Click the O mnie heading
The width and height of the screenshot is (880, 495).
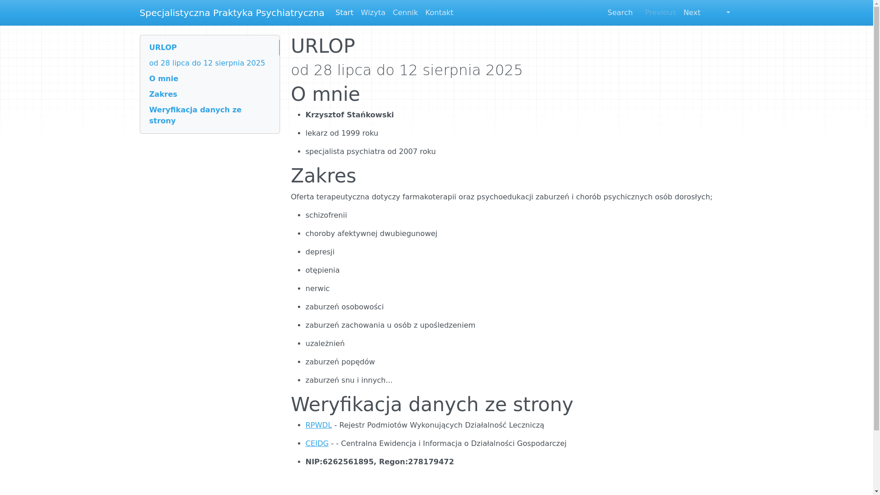(325, 94)
